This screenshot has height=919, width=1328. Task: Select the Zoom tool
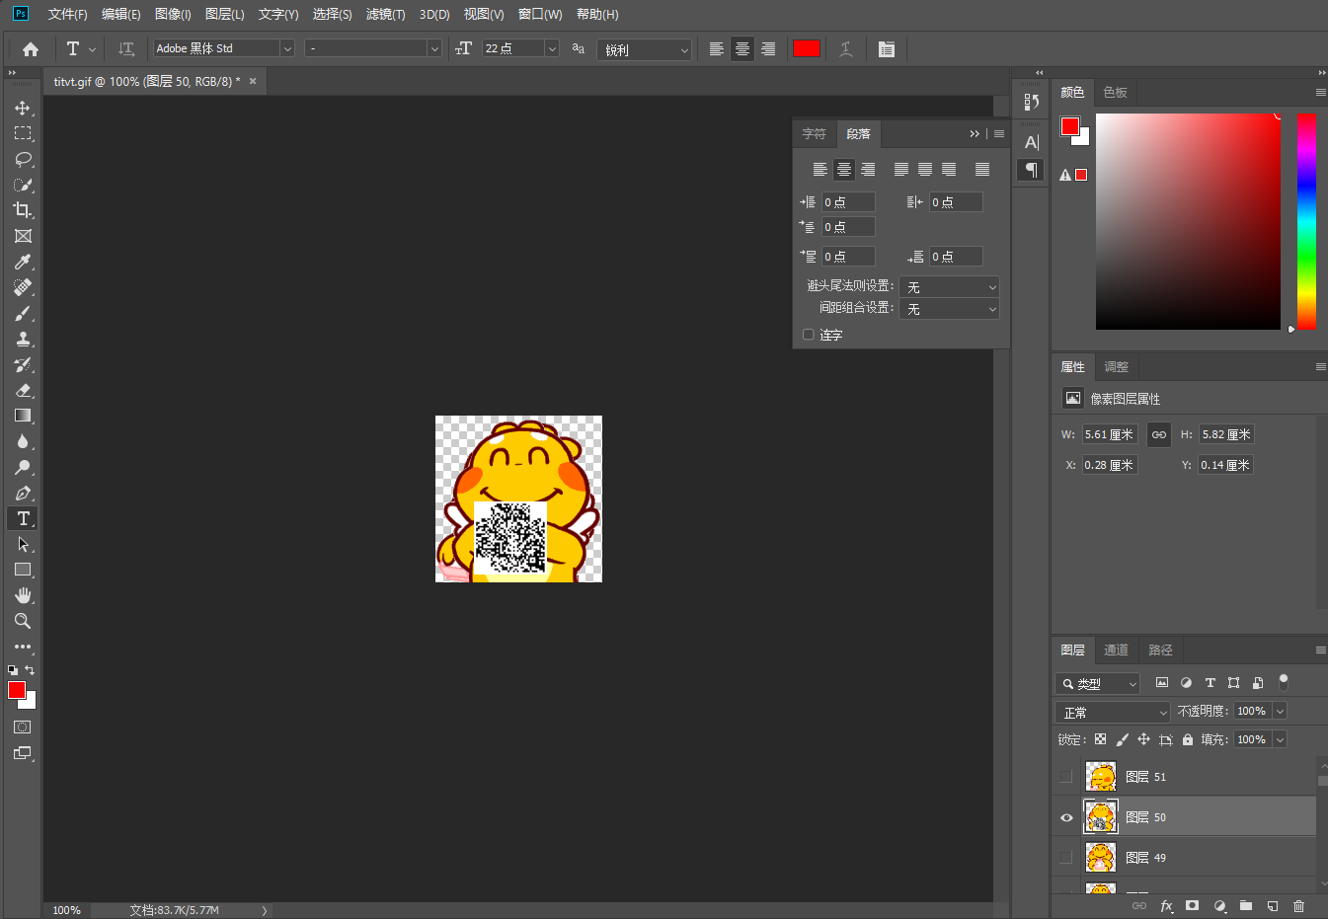tap(23, 621)
